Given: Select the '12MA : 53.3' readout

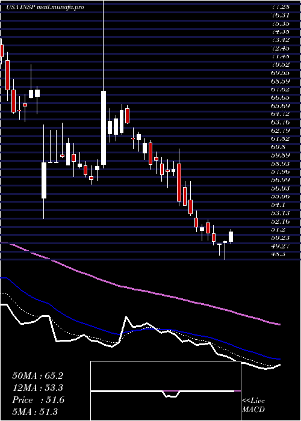Looking at the screenshot, I should [38, 388].
